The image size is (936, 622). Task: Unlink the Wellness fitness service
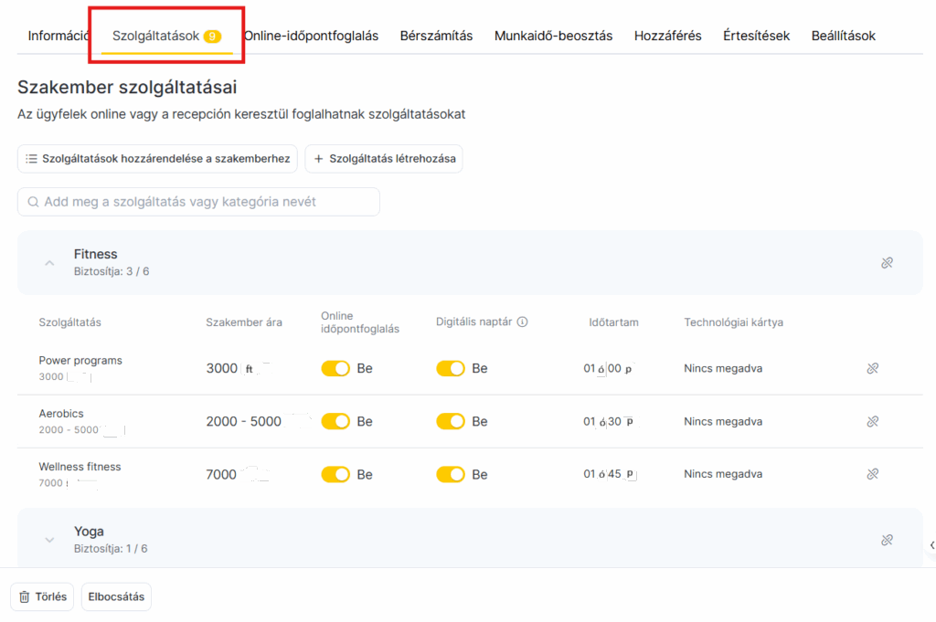click(x=872, y=475)
